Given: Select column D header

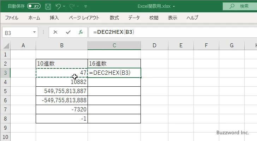Looking at the screenshot, I should coord(154,45).
